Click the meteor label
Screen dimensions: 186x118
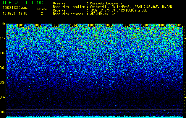point(42,9)
